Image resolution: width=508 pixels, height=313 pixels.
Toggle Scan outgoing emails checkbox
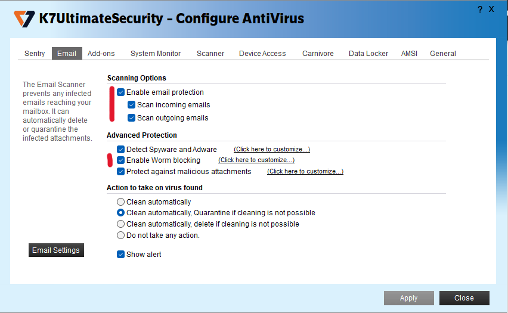pyautogui.click(x=132, y=118)
